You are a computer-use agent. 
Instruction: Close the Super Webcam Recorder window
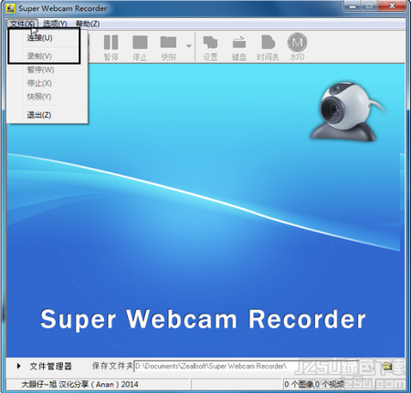coord(393,6)
